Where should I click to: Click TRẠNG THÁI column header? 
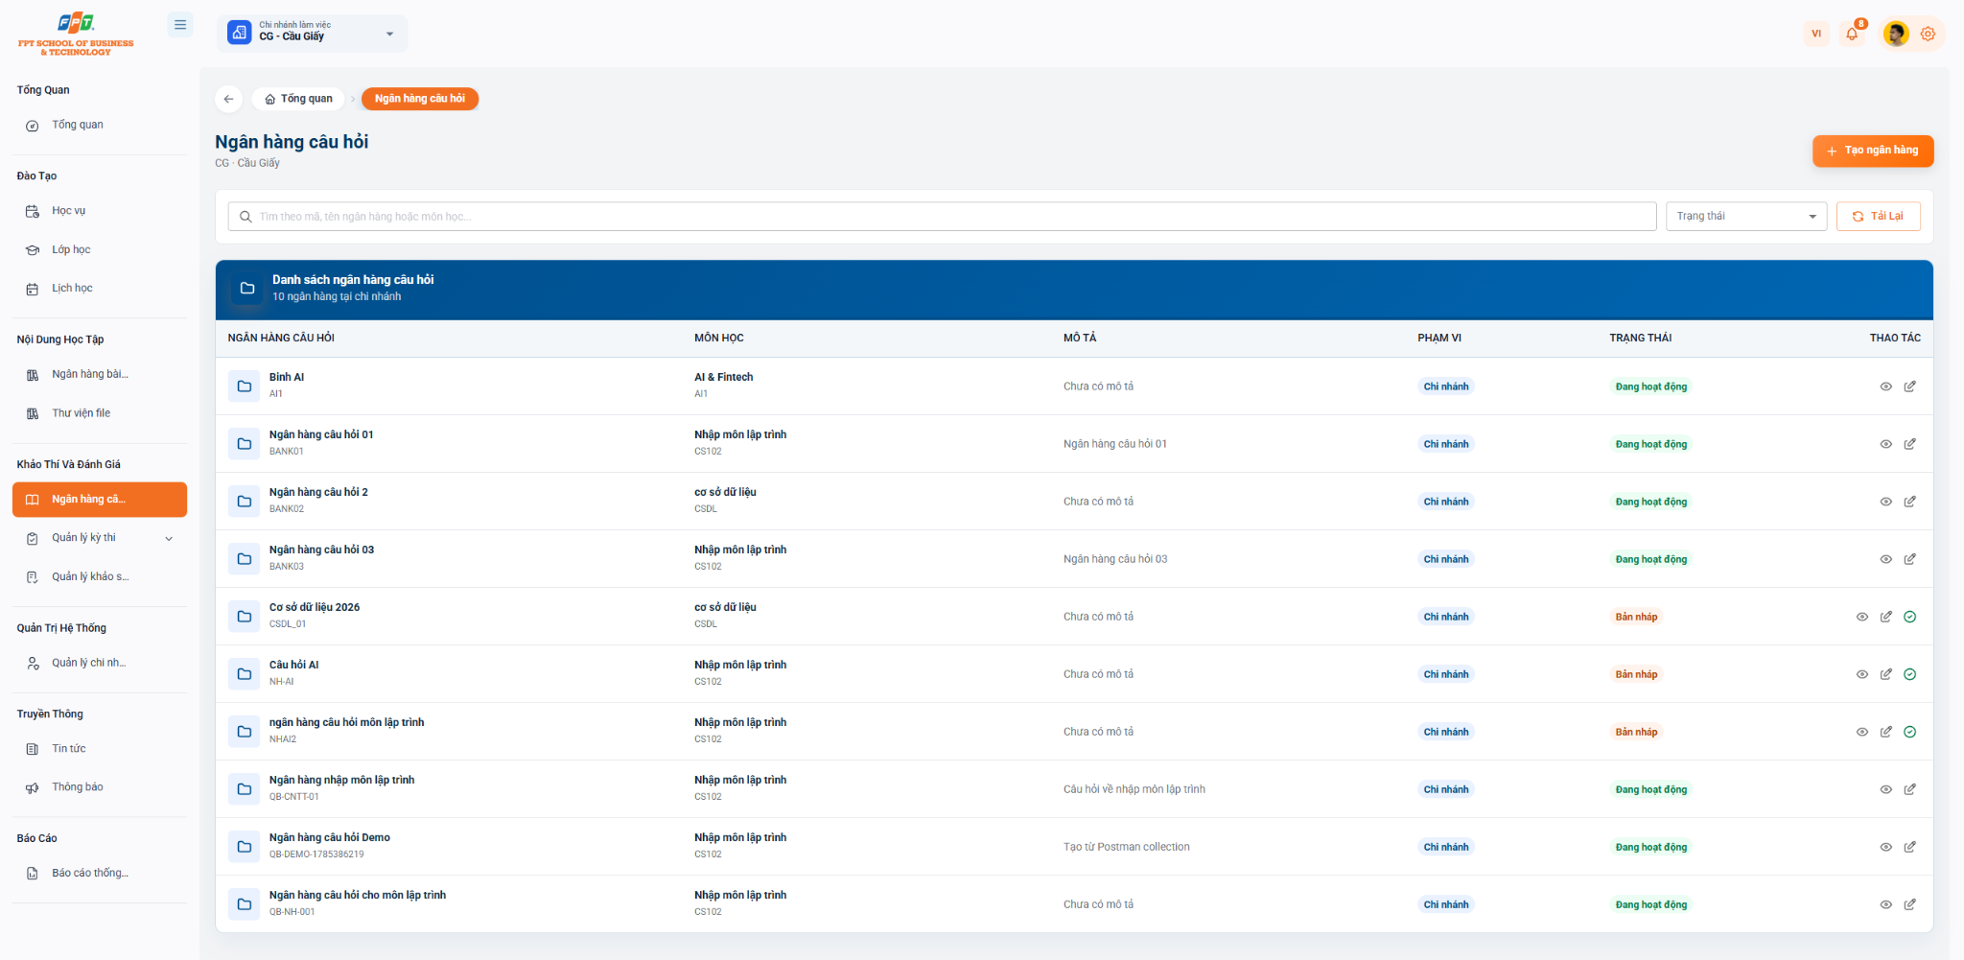[1640, 338]
